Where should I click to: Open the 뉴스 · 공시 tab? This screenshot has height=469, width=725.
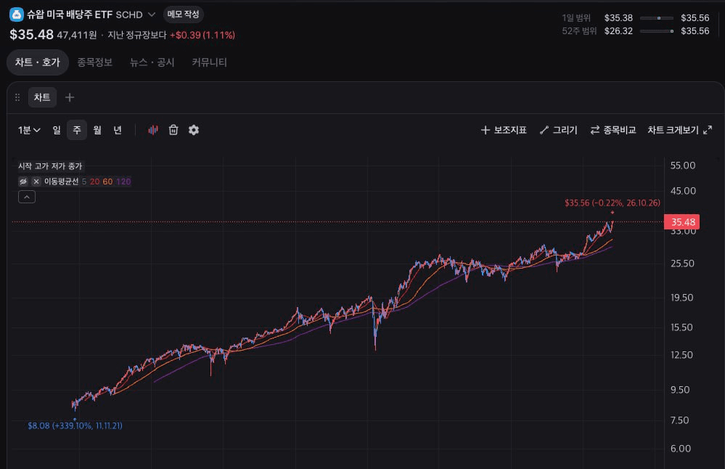pos(152,62)
